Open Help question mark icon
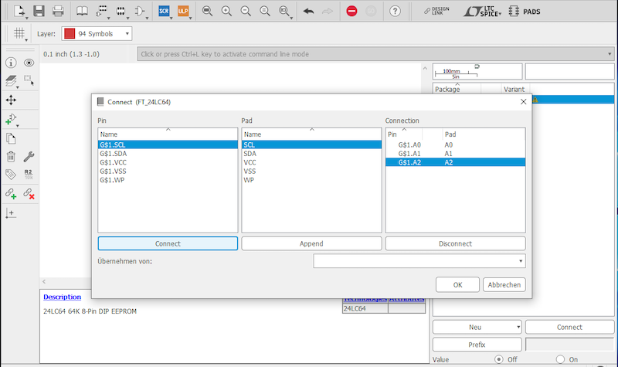This screenshot has width=618, height=367. (395, 11)
